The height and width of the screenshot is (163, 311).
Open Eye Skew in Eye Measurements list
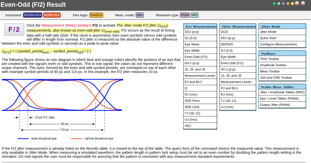[x=200, y=44]
